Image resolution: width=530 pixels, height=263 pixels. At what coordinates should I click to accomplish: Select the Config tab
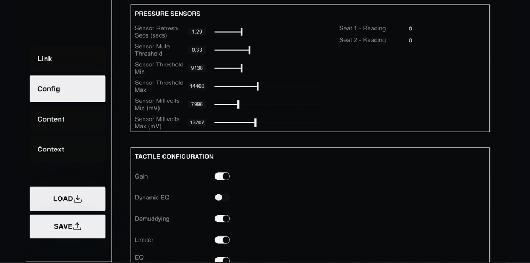click(x=68, y=89)
